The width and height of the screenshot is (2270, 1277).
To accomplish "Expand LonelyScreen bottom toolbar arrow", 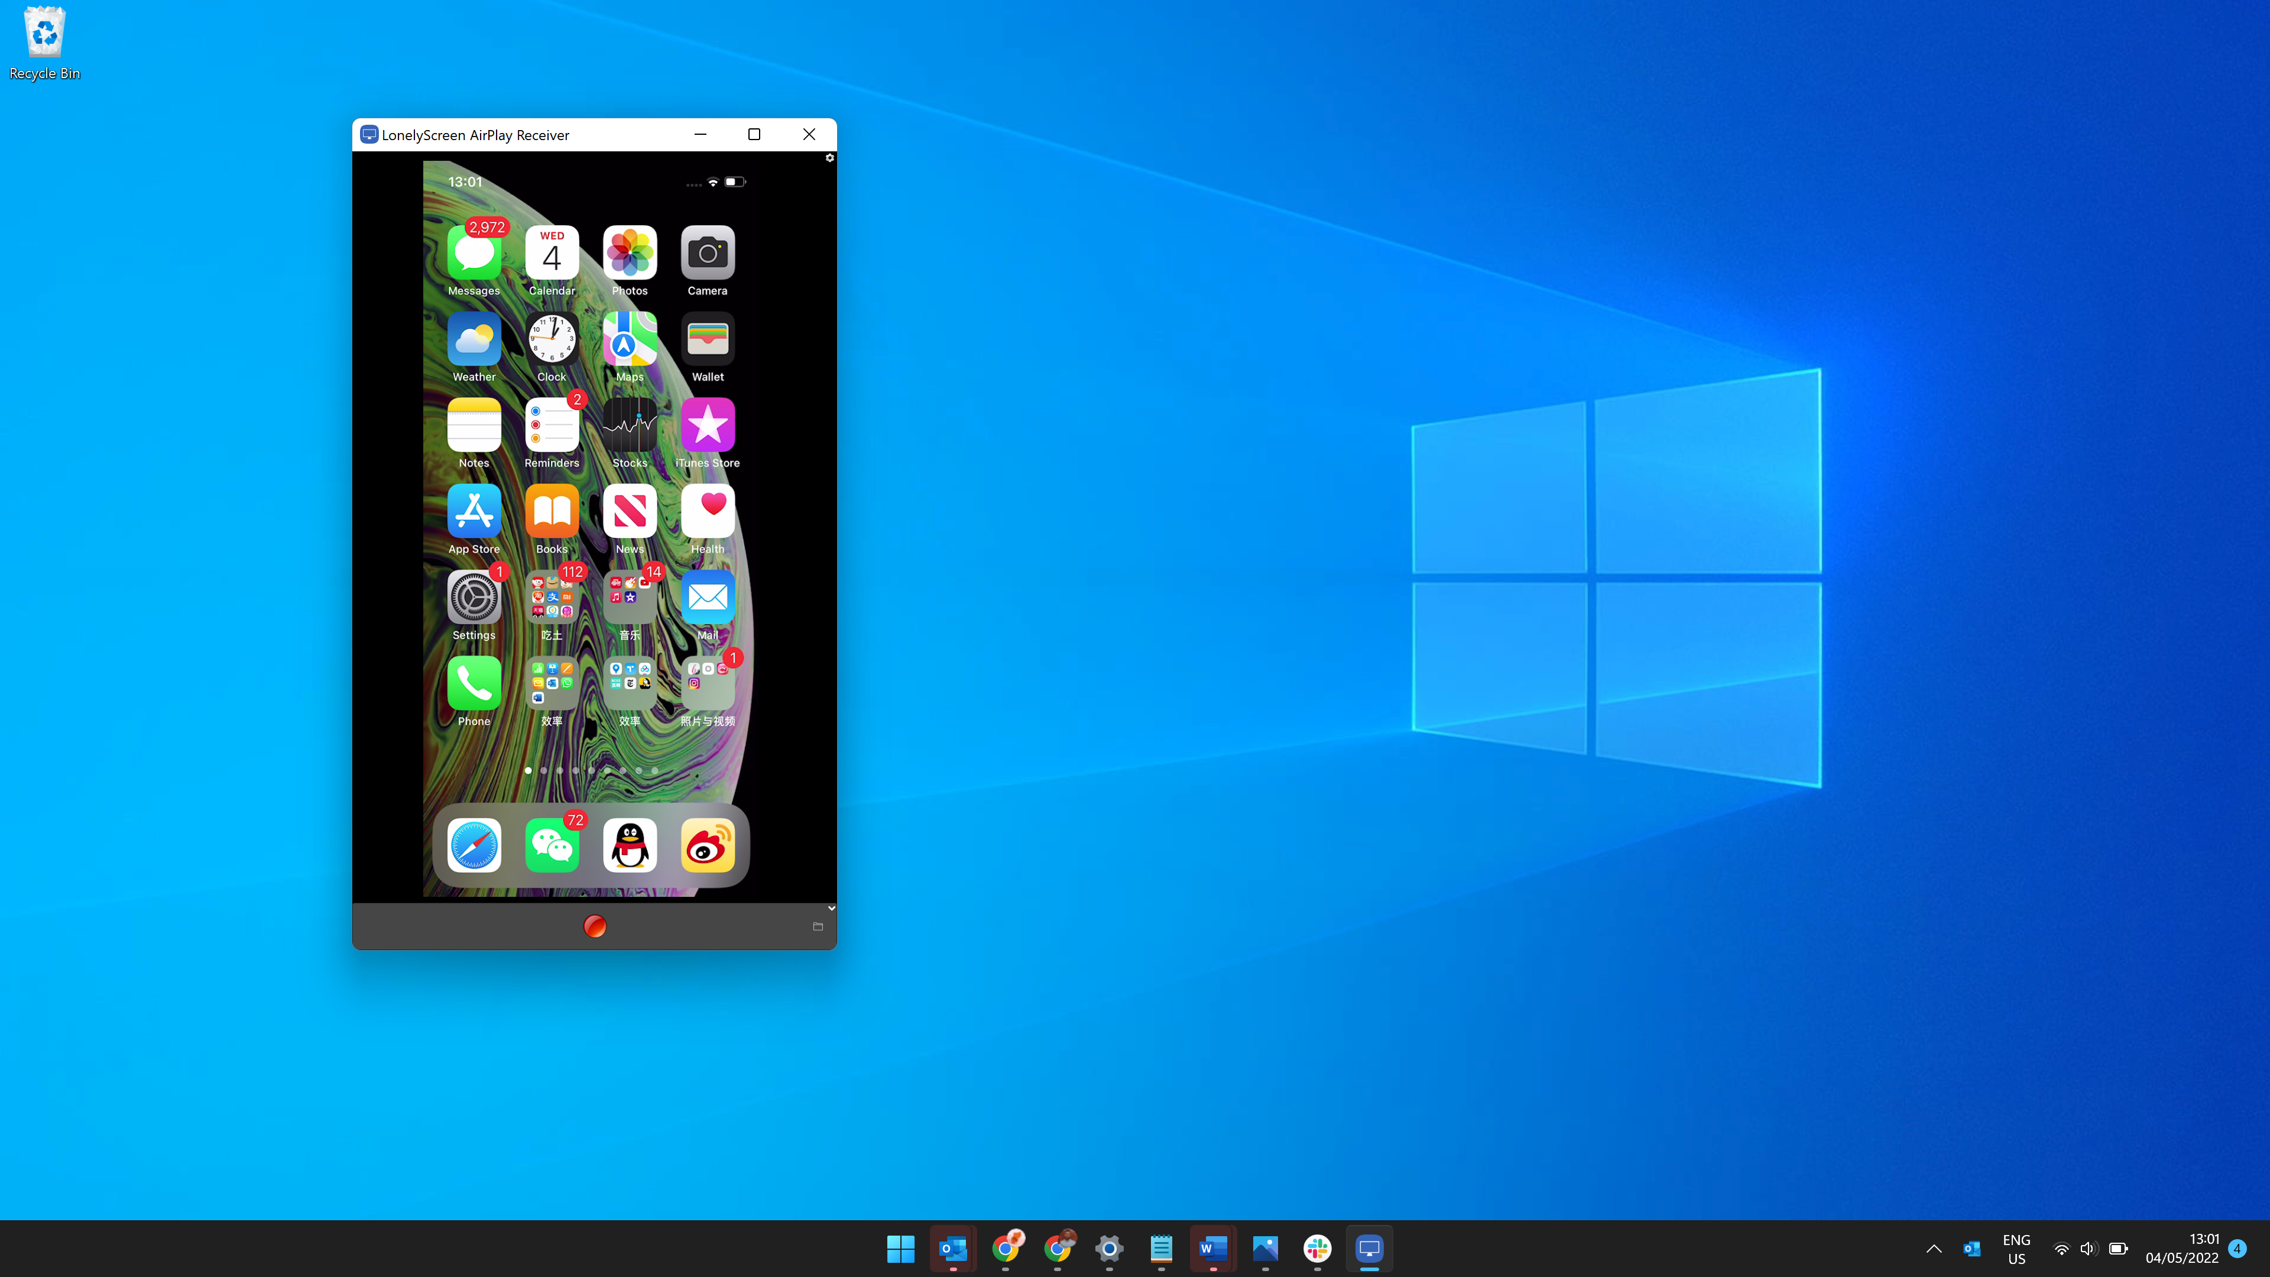I will click(831, 906).
